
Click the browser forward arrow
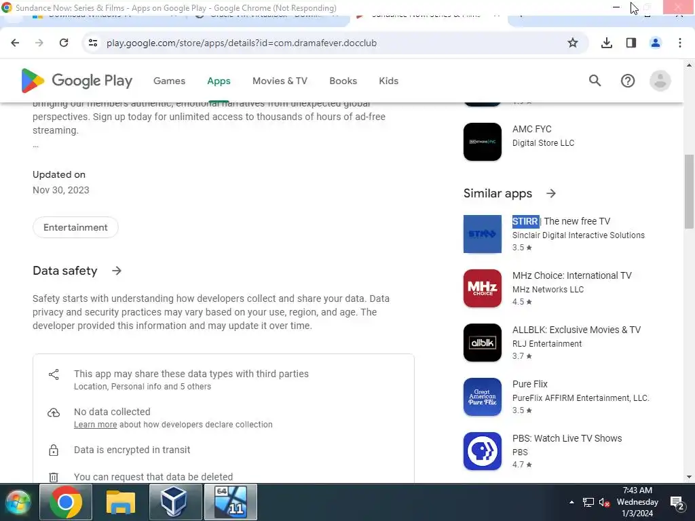pos(39,43)
